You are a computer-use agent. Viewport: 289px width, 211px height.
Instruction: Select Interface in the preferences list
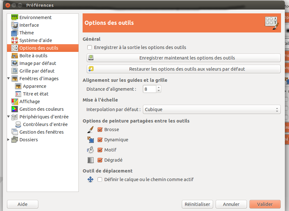43,25
